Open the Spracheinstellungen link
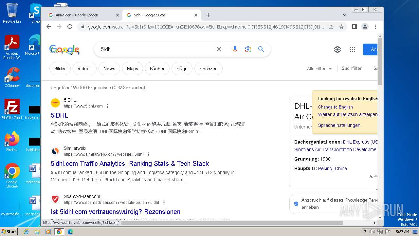This screenshot has height=236, width=419. coord(339,125)
